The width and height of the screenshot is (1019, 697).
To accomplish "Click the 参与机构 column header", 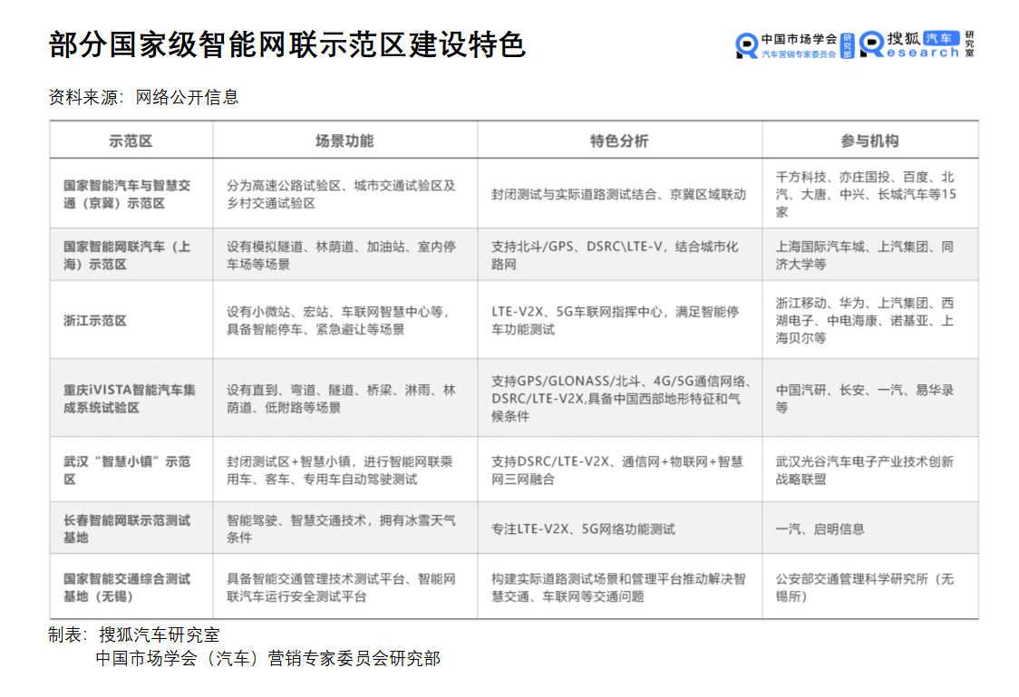I will [x=869, y=140].
